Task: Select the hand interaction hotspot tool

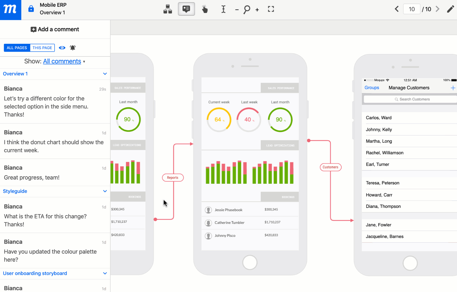Action: tap(205, 9)
